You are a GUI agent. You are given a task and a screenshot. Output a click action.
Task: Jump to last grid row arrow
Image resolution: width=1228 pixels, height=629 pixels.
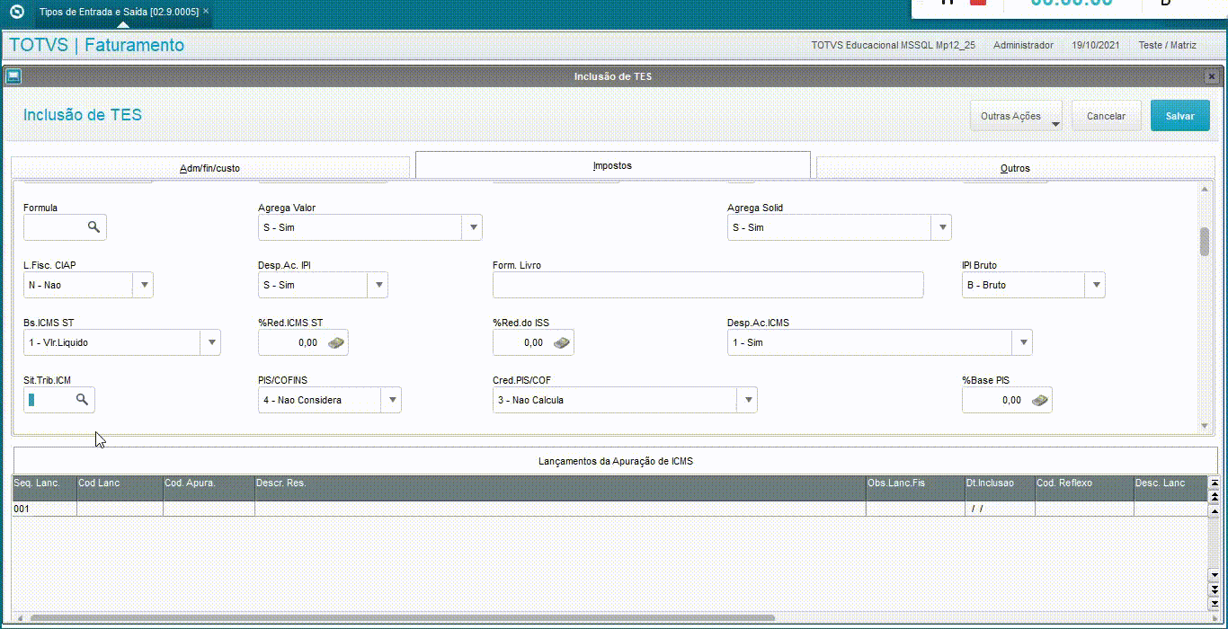point(1215,603)
